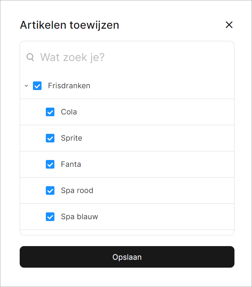The width and height of the screenshot is (252, 287).
Task: Uncheck the Cola checkbox
Action: tap(50, 112)
